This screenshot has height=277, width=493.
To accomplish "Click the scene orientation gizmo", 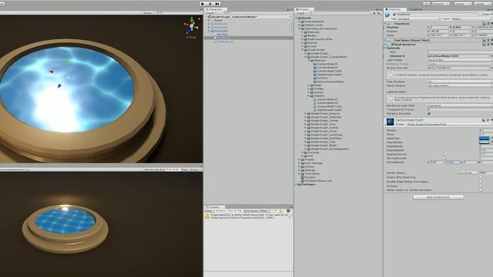I will tap(191, 26).
